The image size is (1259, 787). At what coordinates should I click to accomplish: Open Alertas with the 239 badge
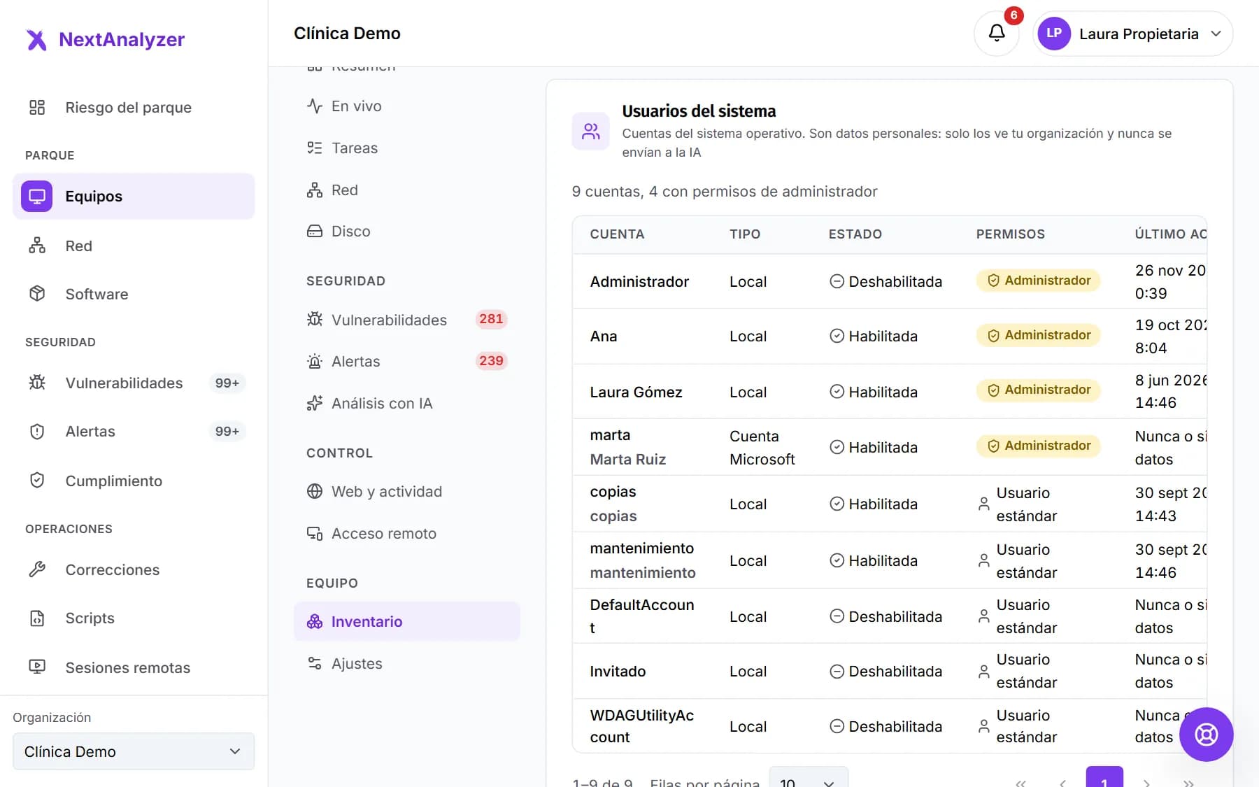coord(407,362)
